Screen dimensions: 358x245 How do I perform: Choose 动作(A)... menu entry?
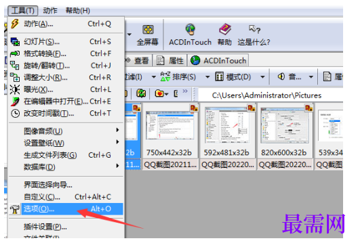point(66,24)
